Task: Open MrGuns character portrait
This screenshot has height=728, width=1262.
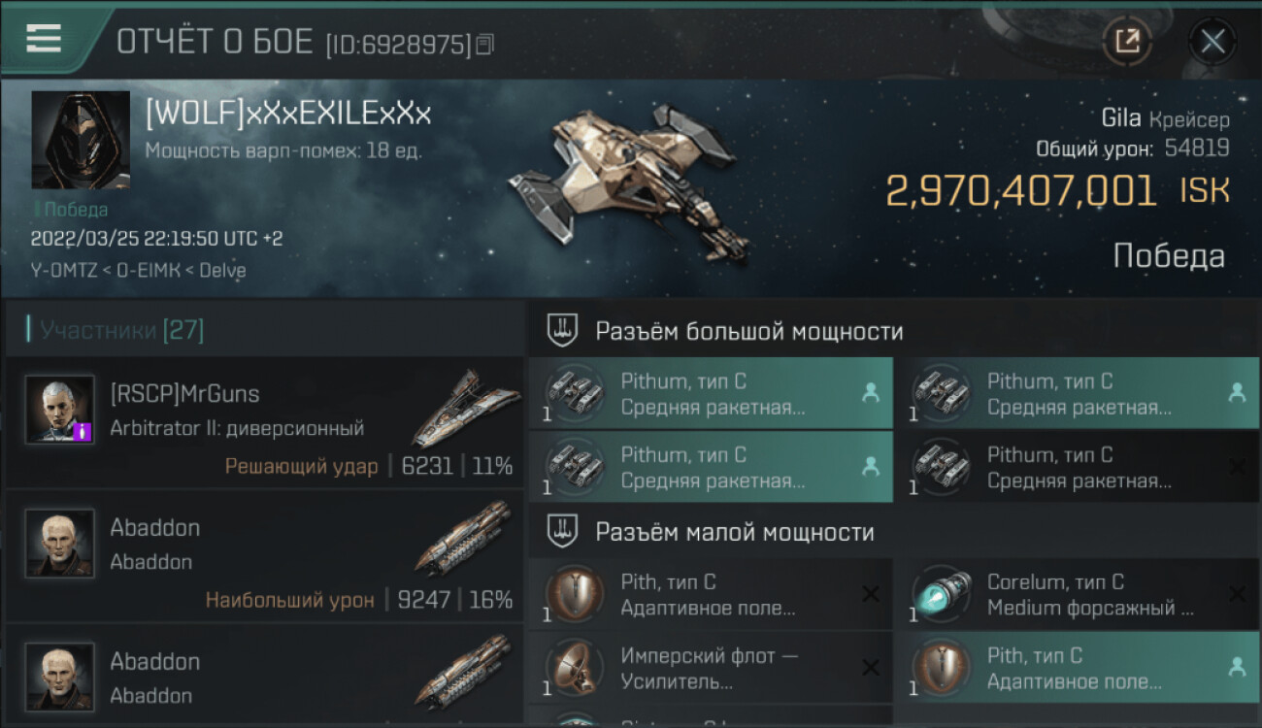Action: click(60, 410)
